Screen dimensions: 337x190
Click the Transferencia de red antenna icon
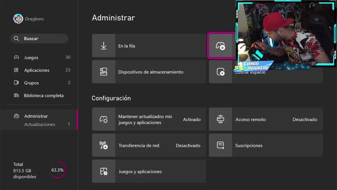click(x=104, y=145)
